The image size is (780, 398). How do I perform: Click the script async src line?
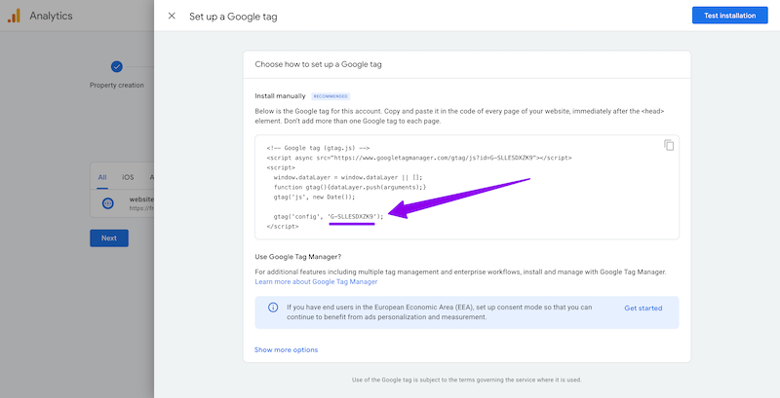pos(419,158)
